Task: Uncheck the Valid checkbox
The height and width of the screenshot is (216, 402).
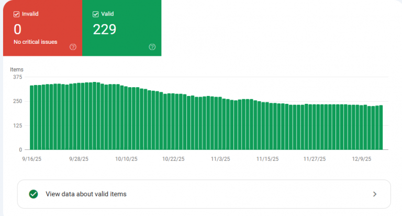Action: click(x=95, y=14)
